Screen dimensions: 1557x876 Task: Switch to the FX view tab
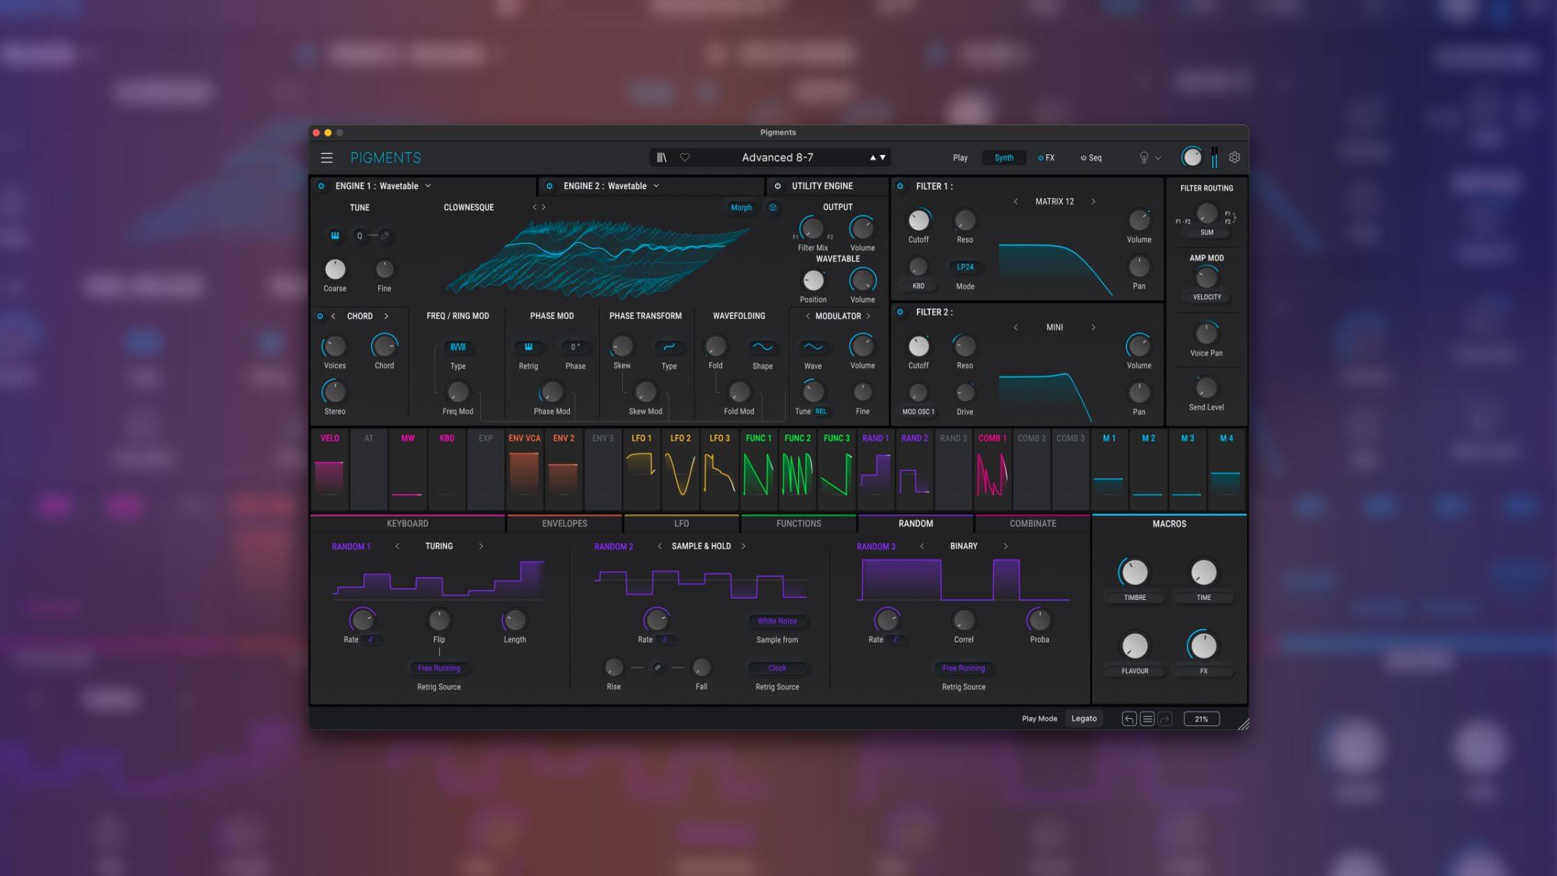click(x=1046, y=158)
